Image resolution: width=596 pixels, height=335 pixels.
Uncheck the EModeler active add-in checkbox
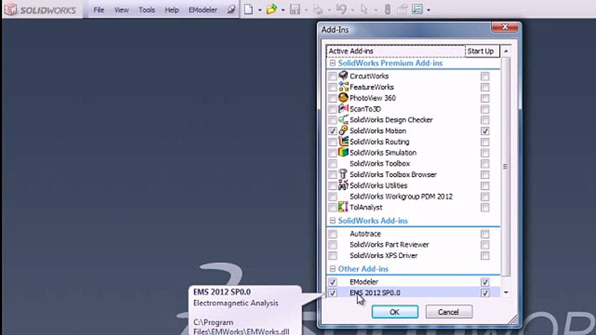(332, 282)
